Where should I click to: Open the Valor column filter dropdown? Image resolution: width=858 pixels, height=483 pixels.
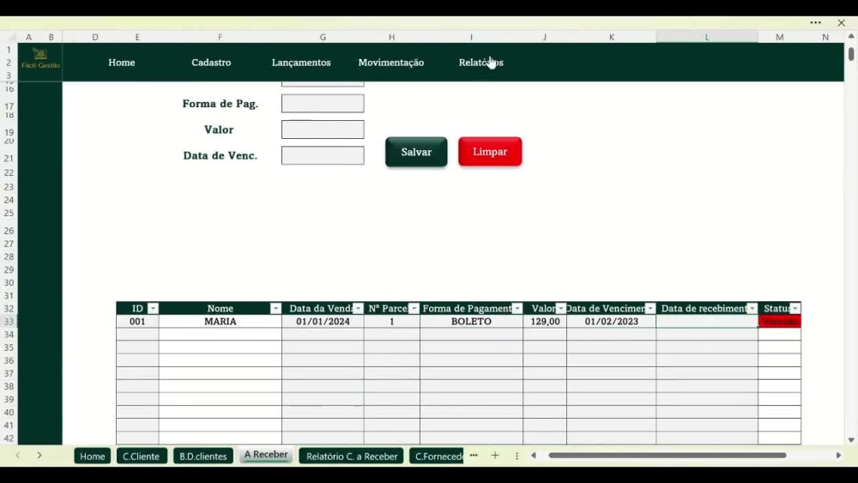click(x=561, y=309)
